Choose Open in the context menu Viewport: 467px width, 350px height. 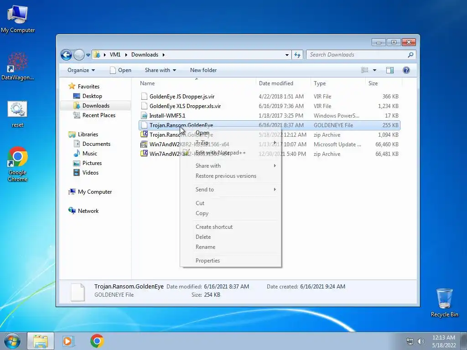point(202,133)
